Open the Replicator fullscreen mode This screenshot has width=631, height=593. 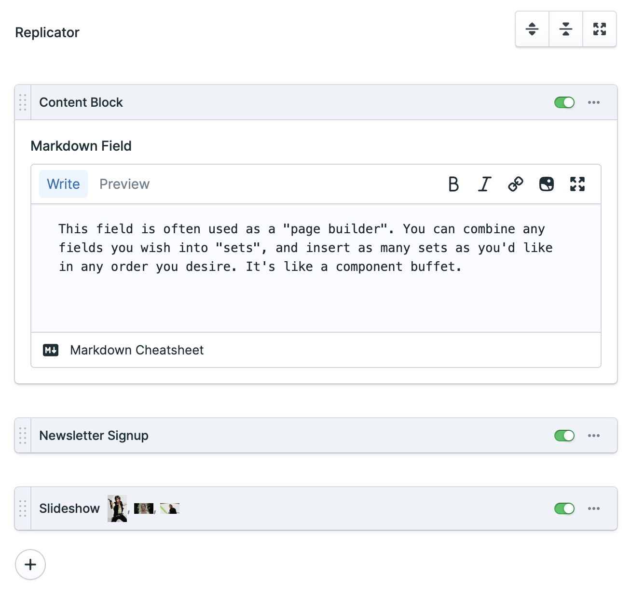pos(600,29)
